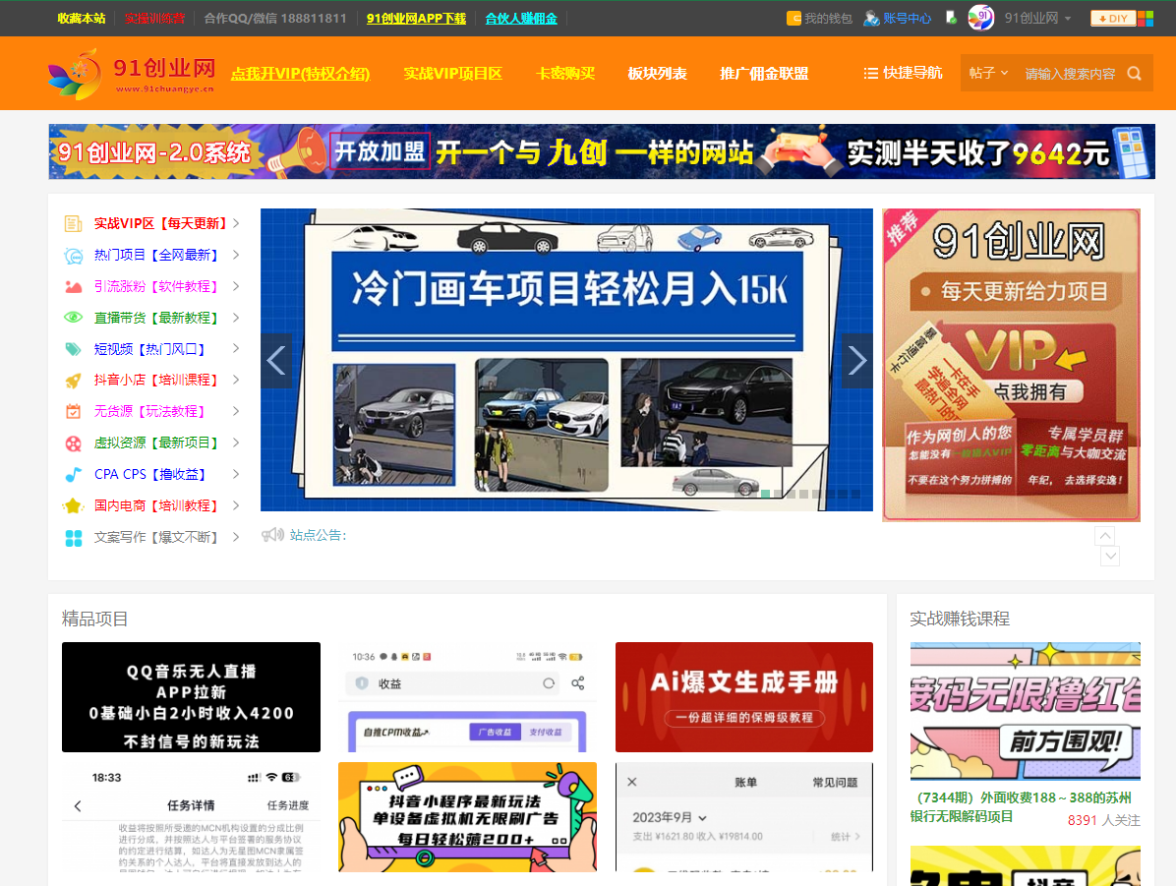This screenshot has width=1176, height=886.
Task: Expand the 抖音小店 category chevron
Action: [x=236, y=381]
